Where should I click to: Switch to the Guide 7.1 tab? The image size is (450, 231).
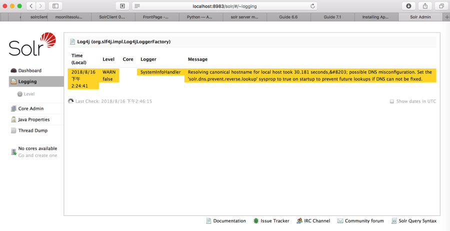[332, 17]
